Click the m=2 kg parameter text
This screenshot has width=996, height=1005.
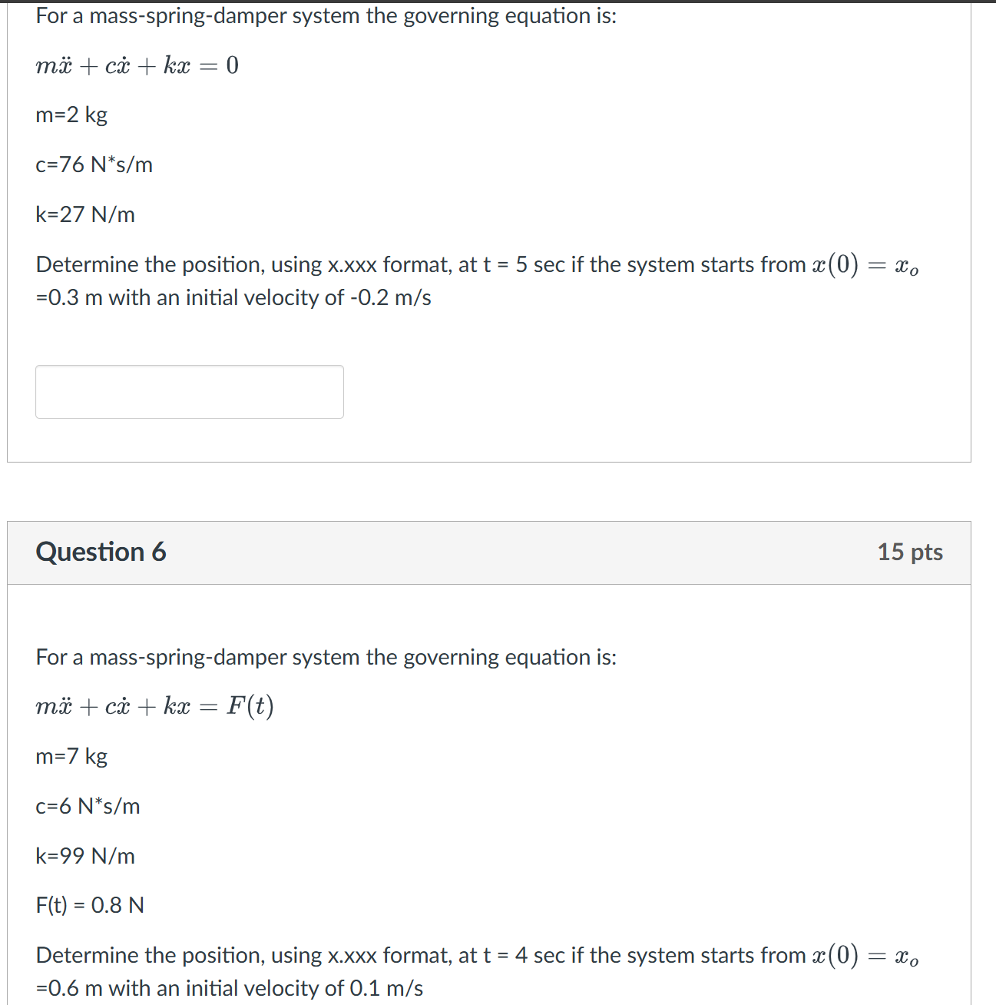(x=71, y=115)
